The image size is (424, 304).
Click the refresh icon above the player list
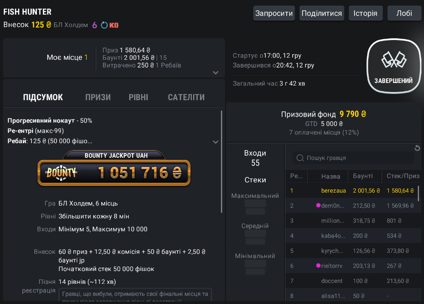point(417,148)
